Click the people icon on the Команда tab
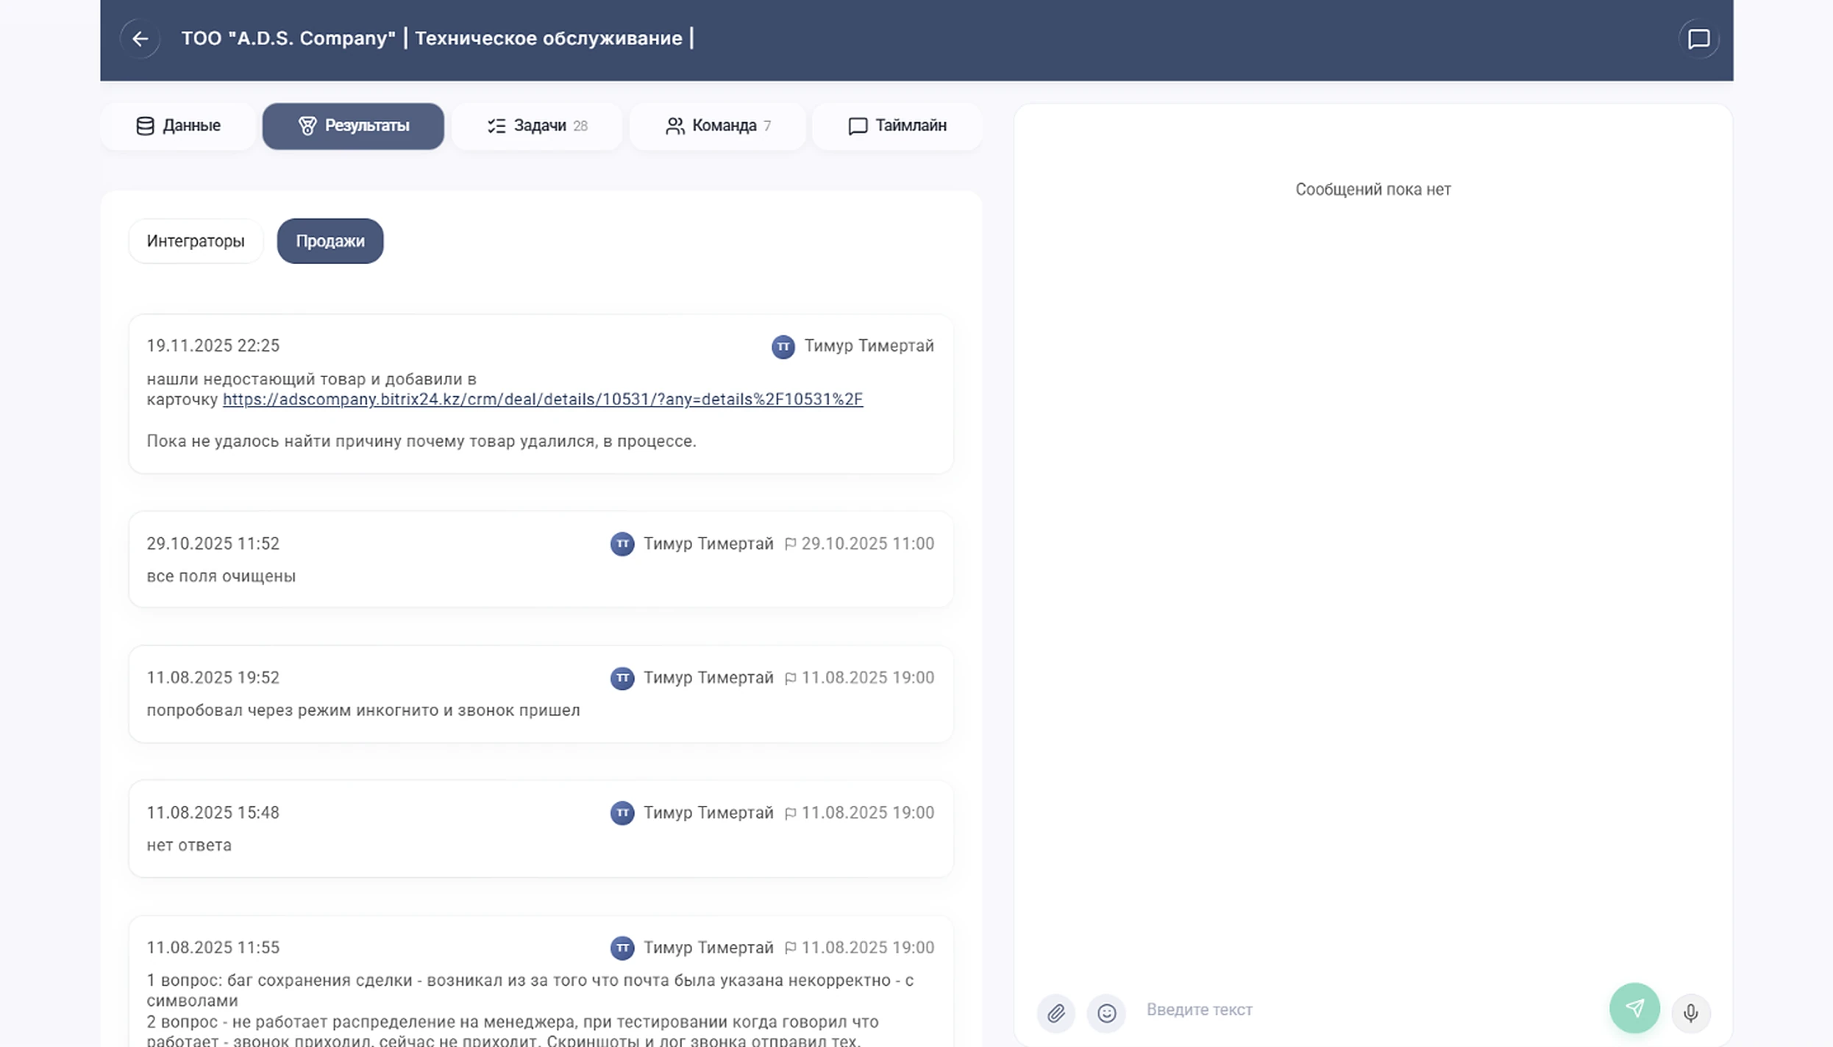Image resolution: width=1833 pixels, height=1047 pixels. (x=675, y=126)
